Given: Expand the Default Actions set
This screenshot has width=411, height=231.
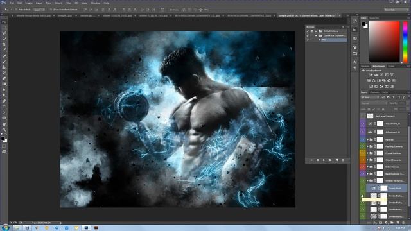Looking at the screenshot, I should [x=316, y=31].
